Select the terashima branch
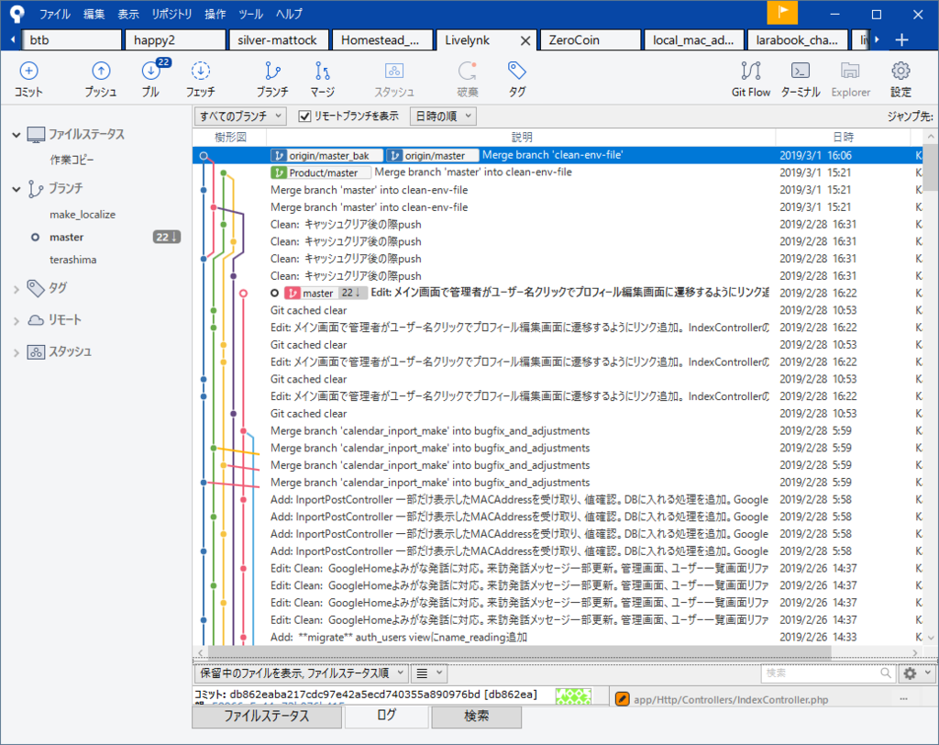The width and height of the screenshot is (939, 745). (x=72, y=261)
